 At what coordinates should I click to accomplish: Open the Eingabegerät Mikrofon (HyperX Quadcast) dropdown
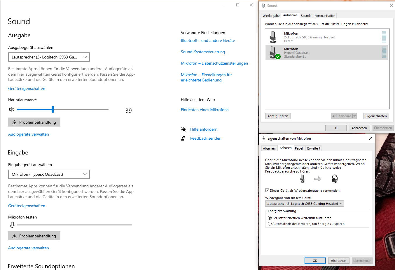click(x=49, y=174)
